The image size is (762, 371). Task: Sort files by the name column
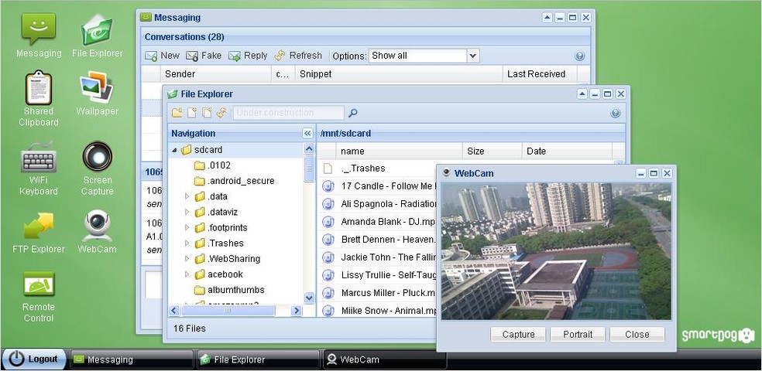click(x=399, y=151)
